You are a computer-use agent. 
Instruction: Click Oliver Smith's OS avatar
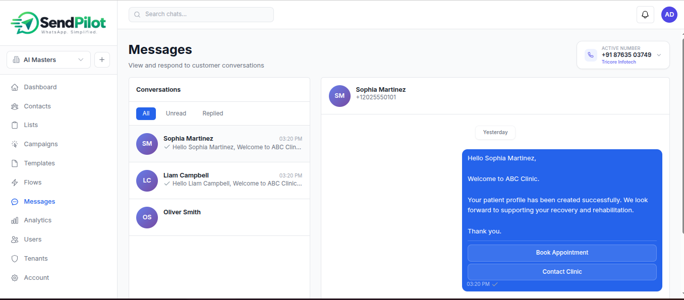(147, 217)
